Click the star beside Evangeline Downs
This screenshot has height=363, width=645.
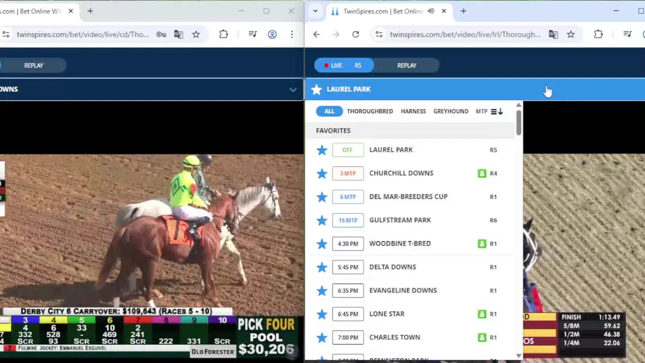pos(321,290)
